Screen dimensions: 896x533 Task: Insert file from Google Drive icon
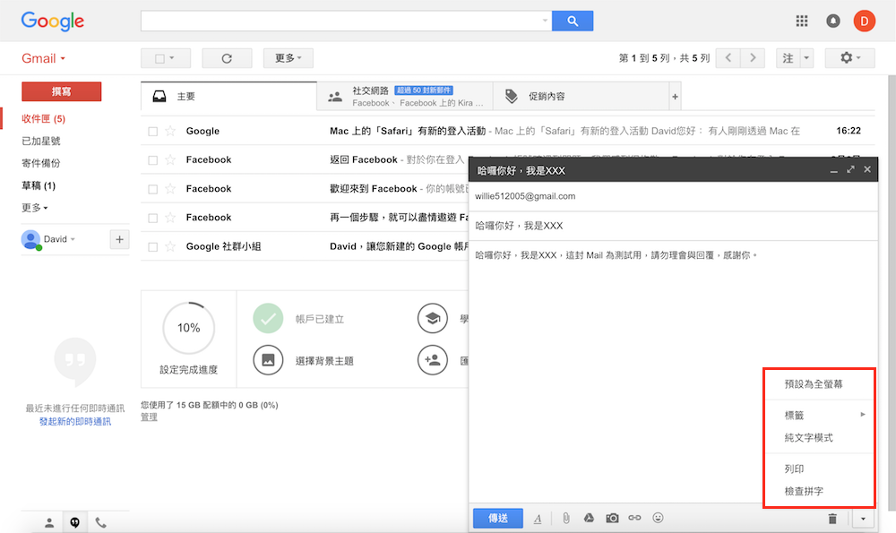(590, 518)
